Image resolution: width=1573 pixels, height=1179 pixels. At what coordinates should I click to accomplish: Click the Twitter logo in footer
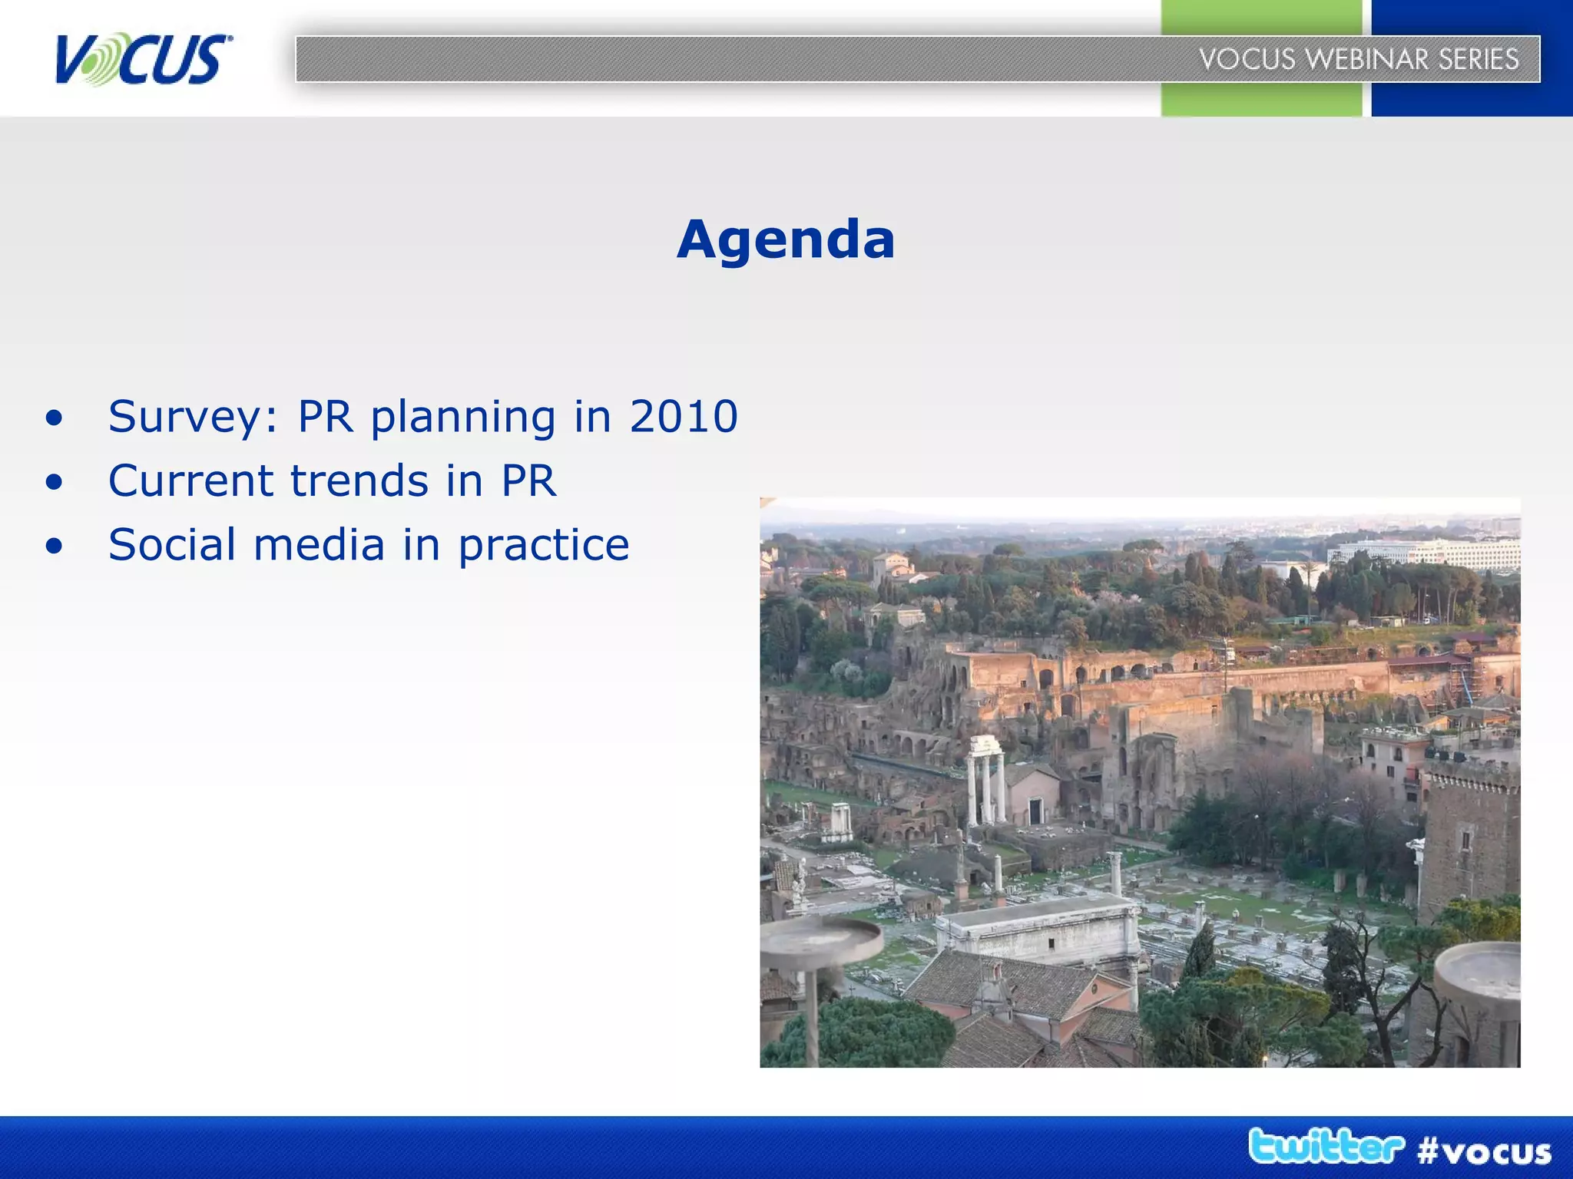click(1326, 1147)
